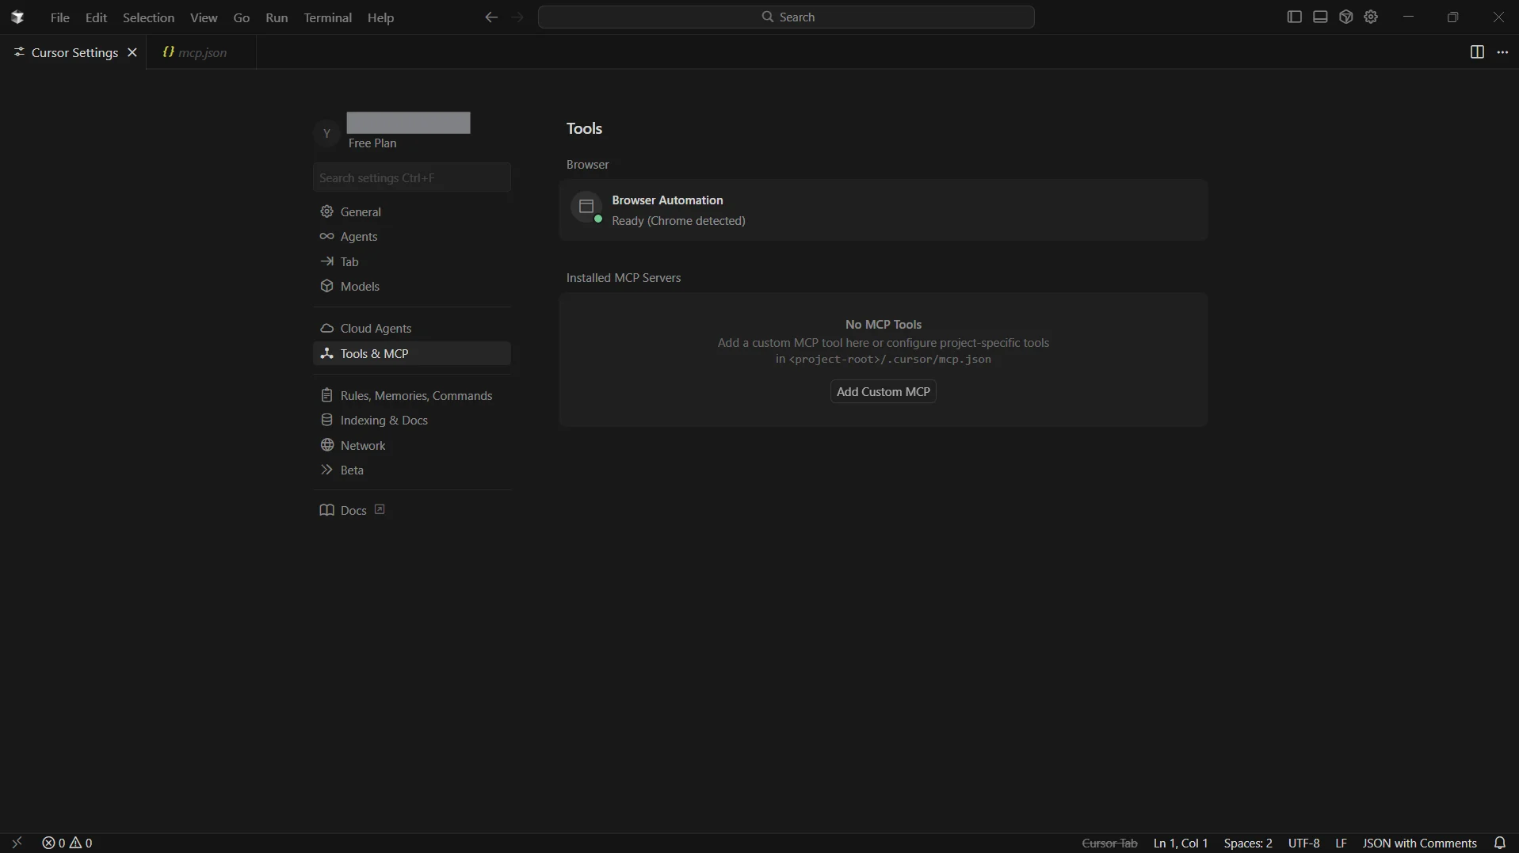Open the Docs external link

pyautogui.click(x=353, y=511)
